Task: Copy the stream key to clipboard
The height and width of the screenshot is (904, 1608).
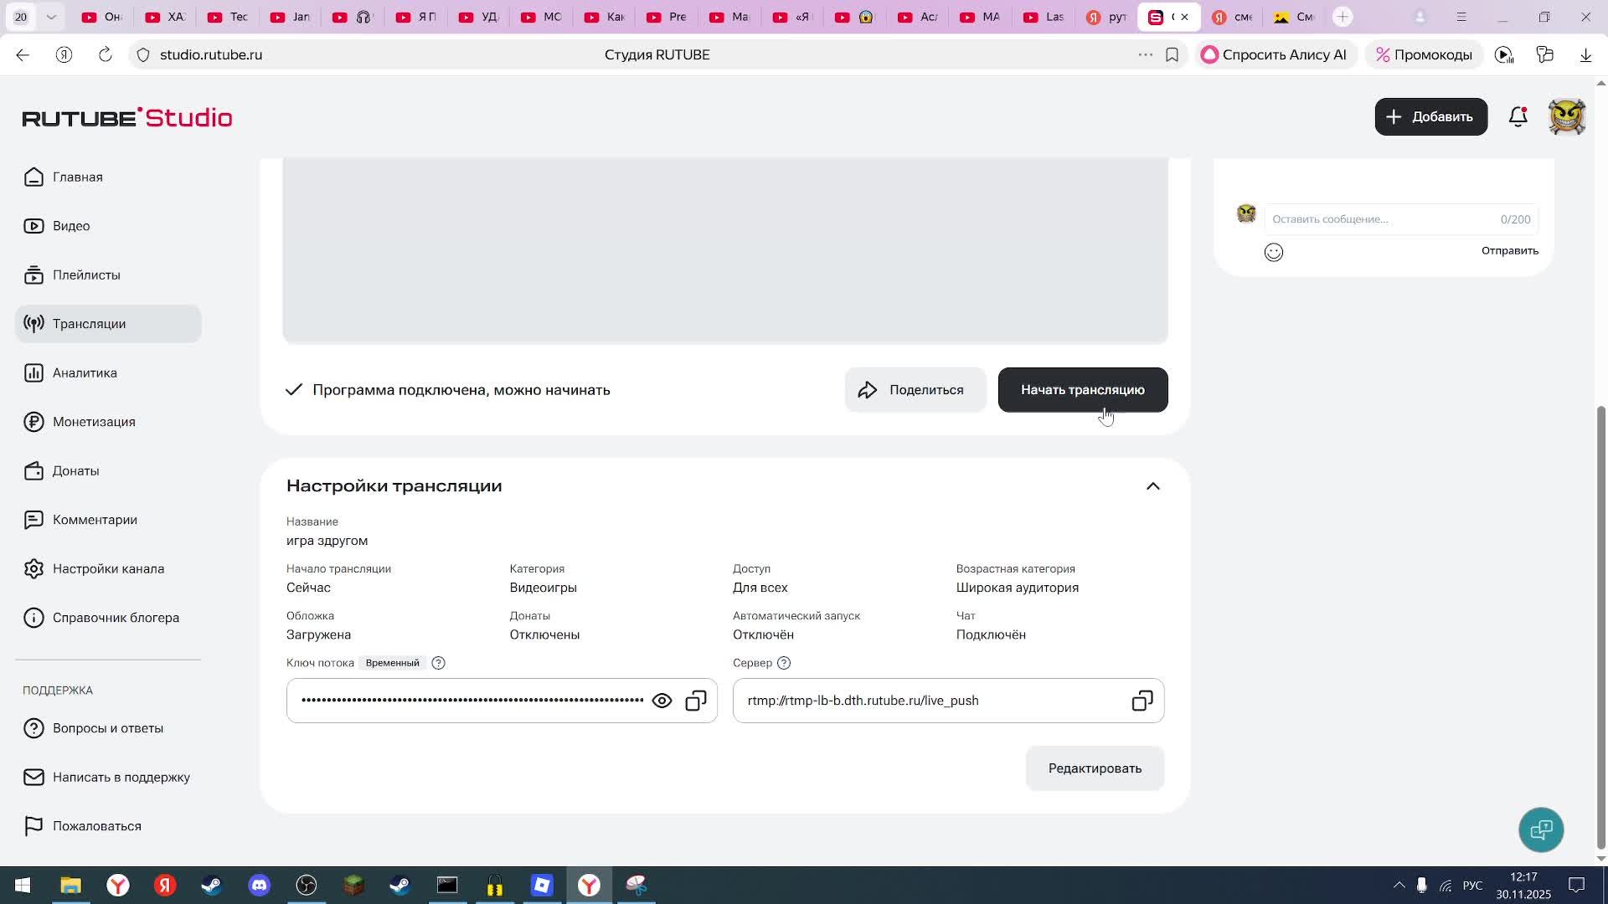Action: [x=696, y=701]
